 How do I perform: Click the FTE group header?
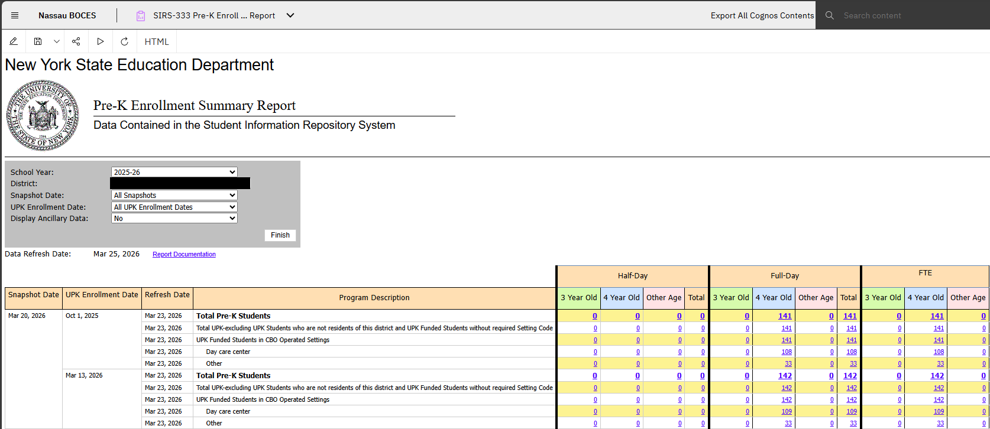click(926, 276)
